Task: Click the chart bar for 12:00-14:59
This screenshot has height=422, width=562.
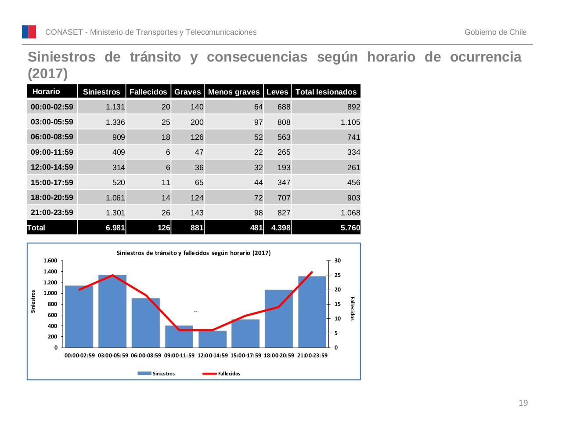Action: [213, 339]
